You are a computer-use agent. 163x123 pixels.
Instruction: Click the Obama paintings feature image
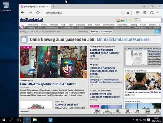pyautogui.click(x=53, y=62)
